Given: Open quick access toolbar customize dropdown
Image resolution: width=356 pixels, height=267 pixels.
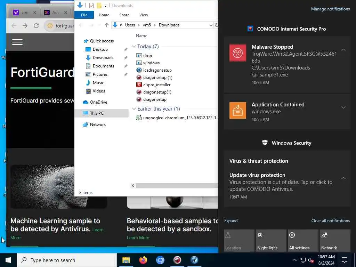Looking at the screenshot, I should click(x=105, y=6).
